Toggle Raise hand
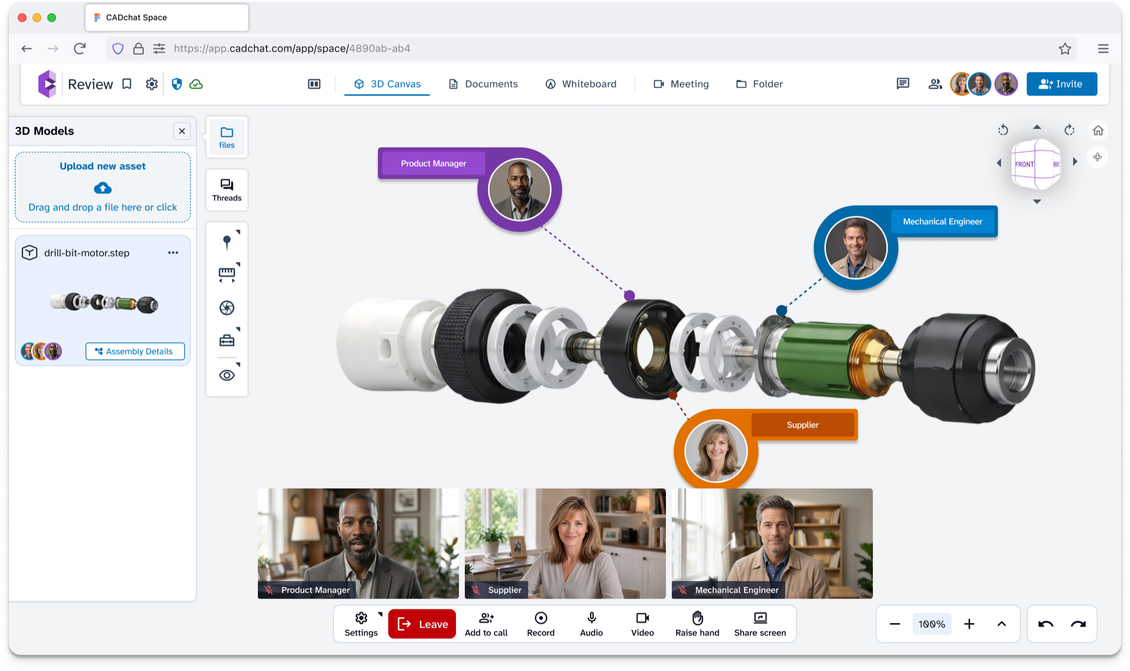This screenshot has height=671, width=1130. (697, 624)
